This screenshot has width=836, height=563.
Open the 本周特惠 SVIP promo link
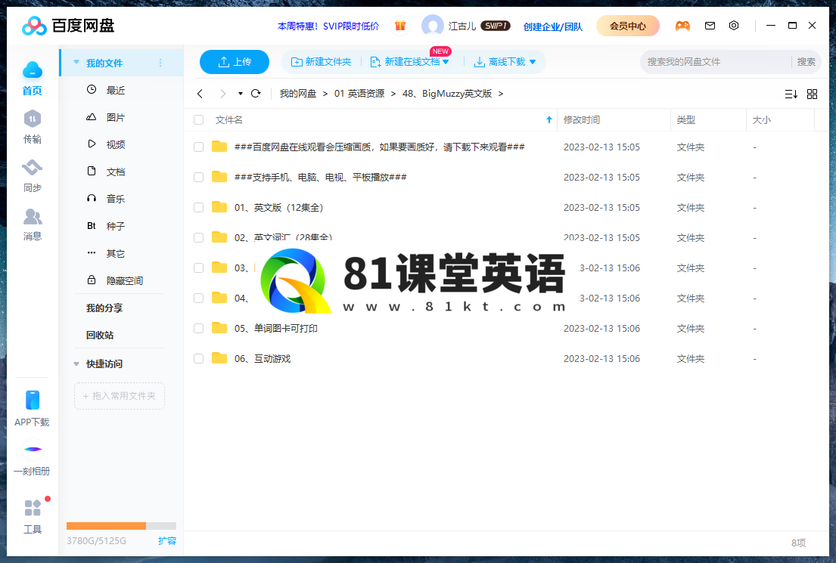coord(328,26)
